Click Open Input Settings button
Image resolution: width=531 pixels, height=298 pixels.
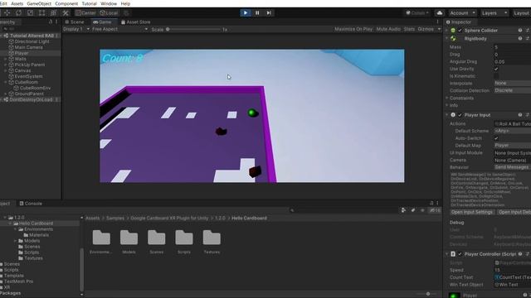coord(472,212)
